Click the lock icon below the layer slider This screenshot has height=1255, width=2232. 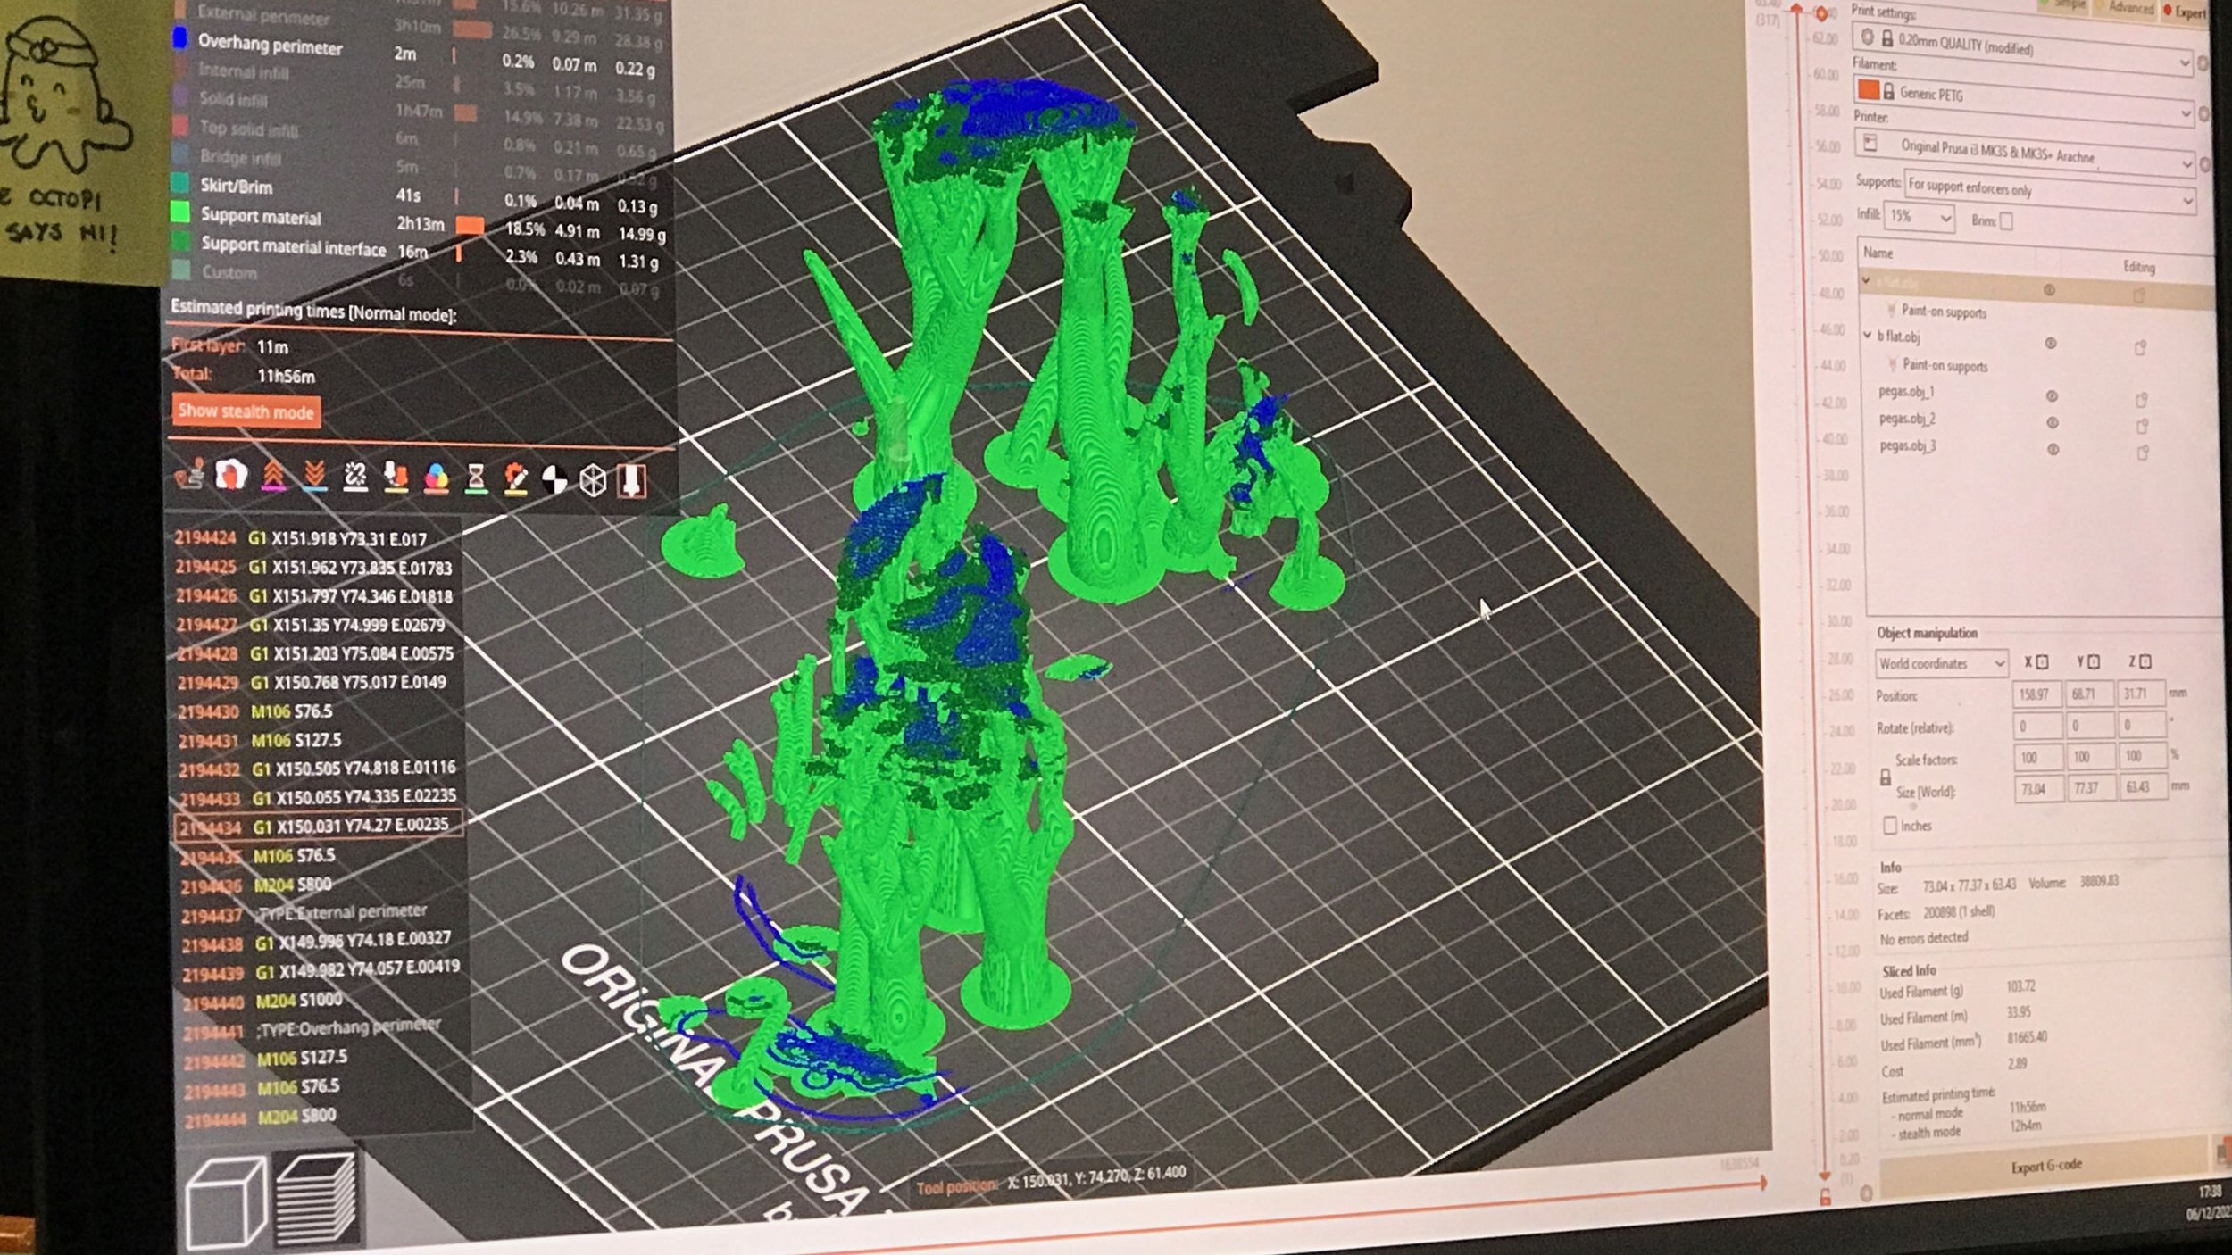[1826, 1197]
